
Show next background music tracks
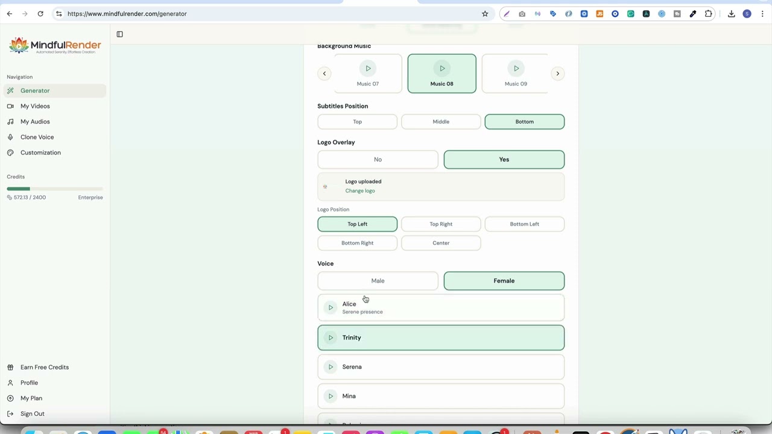(557, 74)
